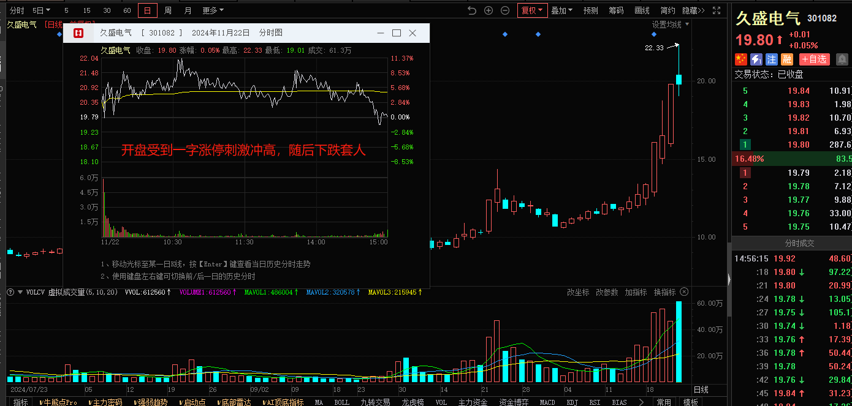Click the lightning bolt Level-1 icon
Image resolution: width=852 pixels, height=406 pixels.
pos(756,59)
